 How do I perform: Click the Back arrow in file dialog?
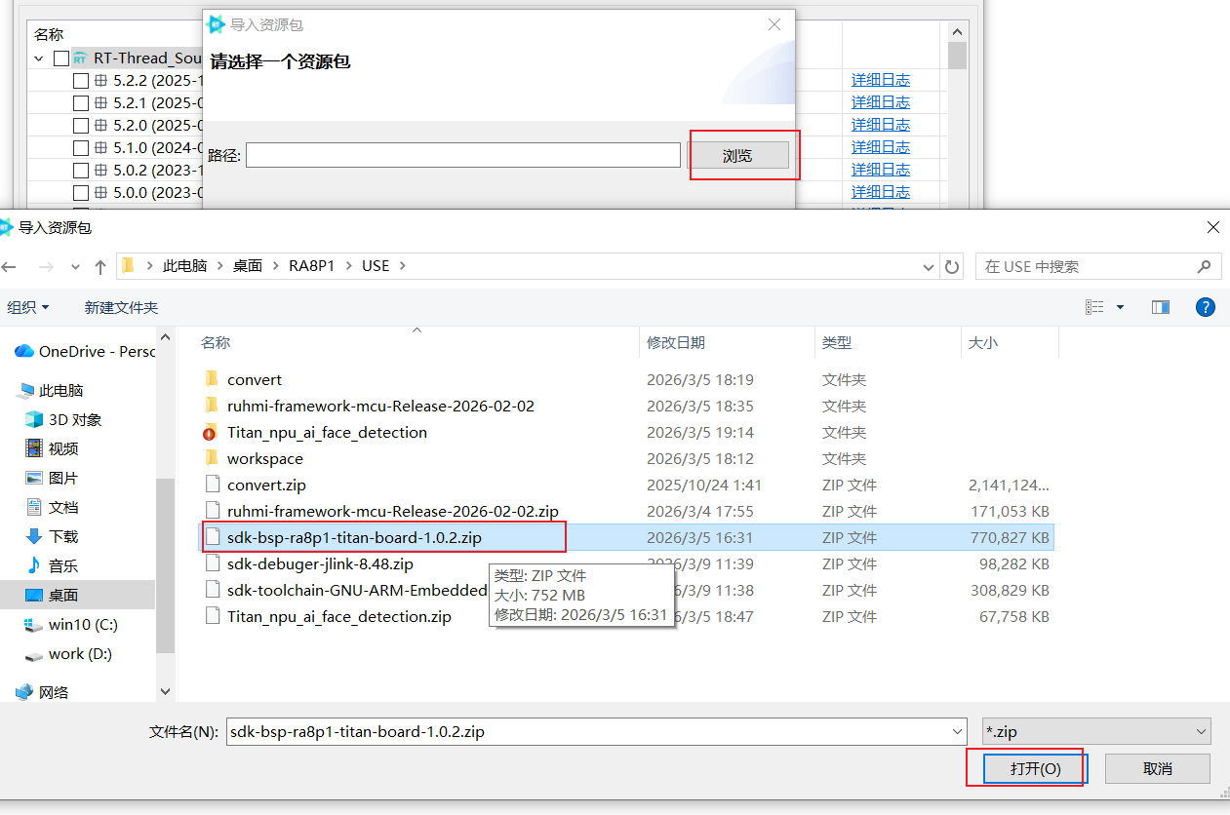tap(10, 266)
